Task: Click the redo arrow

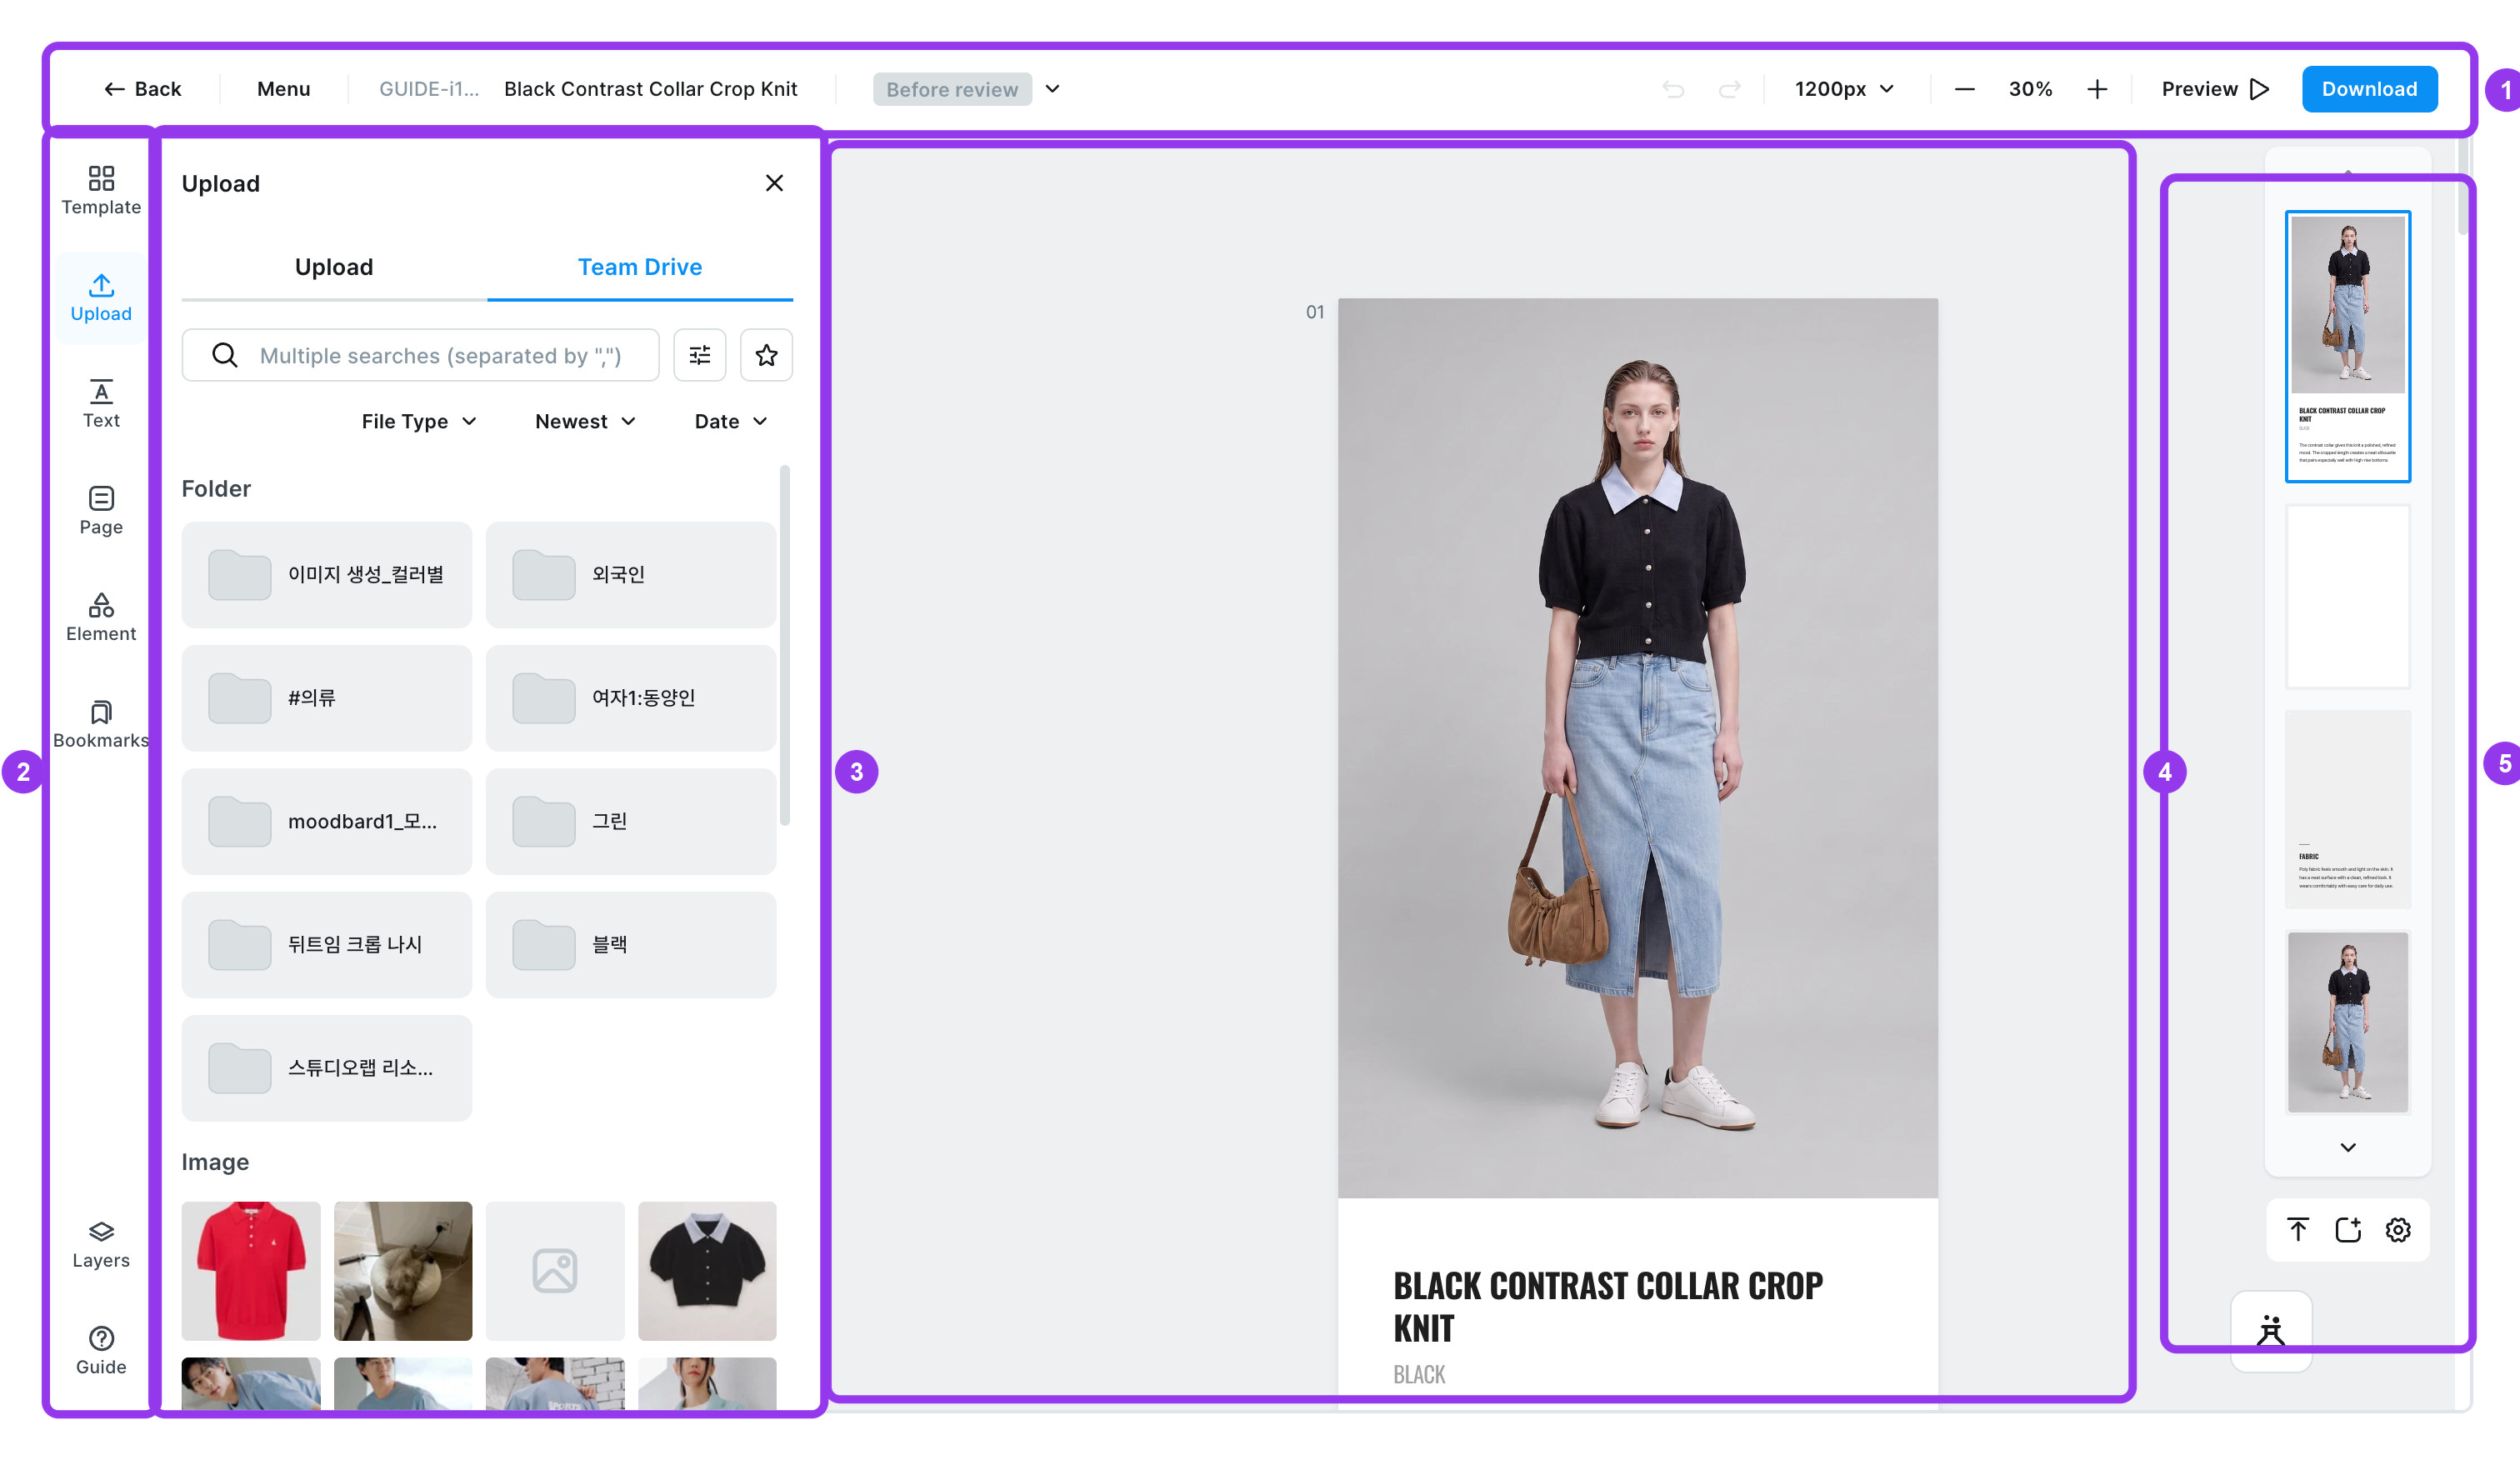Action: point(1729,89)
